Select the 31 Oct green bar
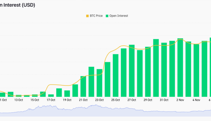The width and height of the screenshot is (211, 121). (164, 70)
